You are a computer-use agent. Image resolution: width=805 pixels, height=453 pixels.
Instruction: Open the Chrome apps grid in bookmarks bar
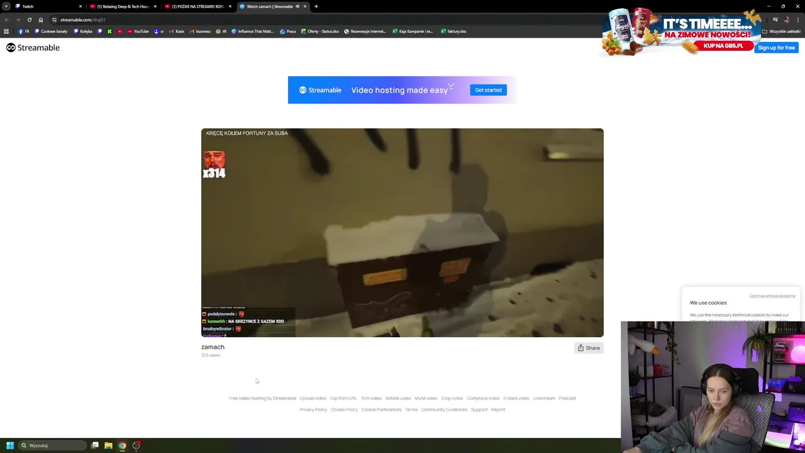(6, 31)
